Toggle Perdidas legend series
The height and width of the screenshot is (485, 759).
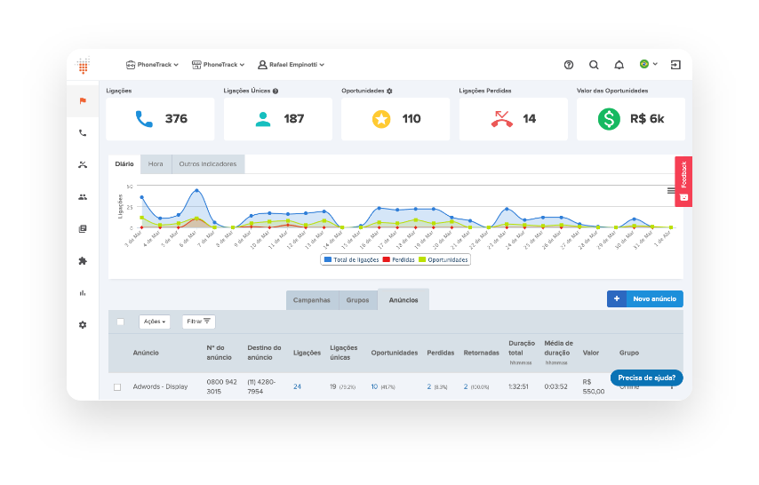[399, 260]
